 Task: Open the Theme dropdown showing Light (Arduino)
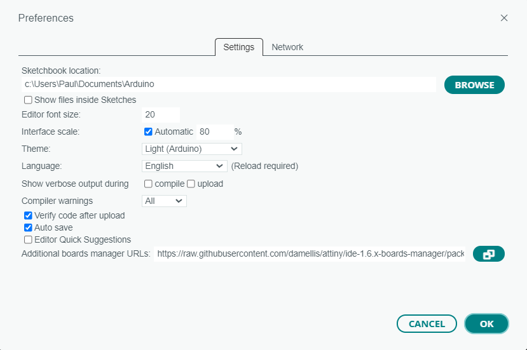tap(191, 149)
